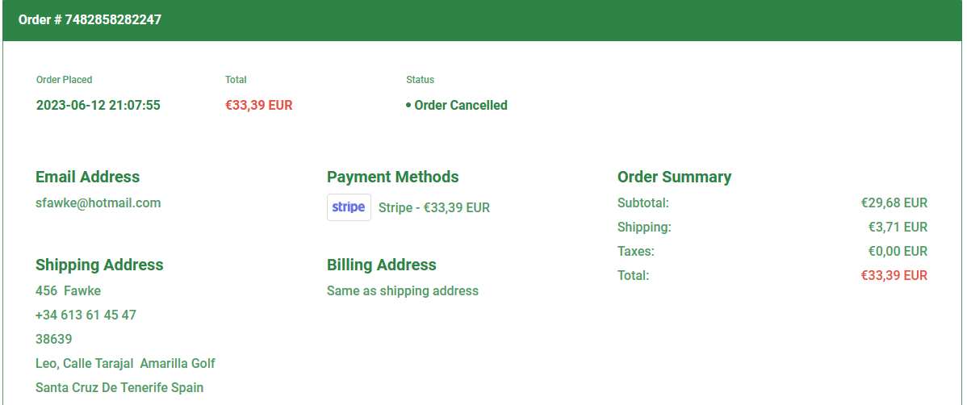Click the Shipping cost €3,71 EUR
Screen dimensions: 967x405
click(898, 227)
